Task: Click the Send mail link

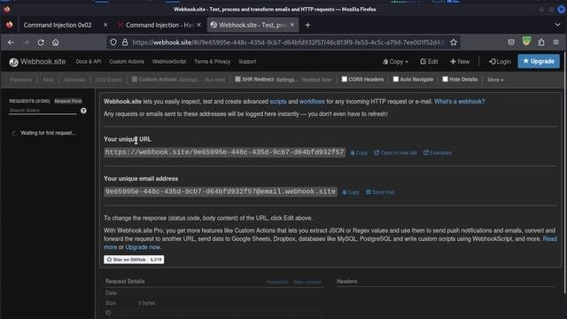Action: tap(380, 192)
